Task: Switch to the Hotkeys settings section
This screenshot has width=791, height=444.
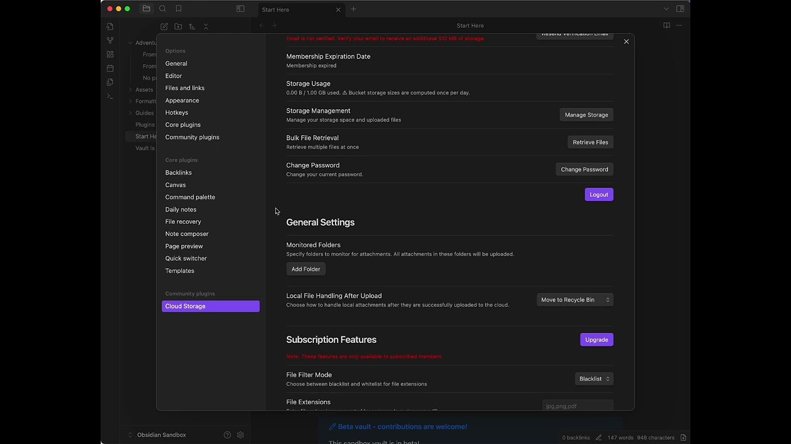Action: [x=177, y=112]
